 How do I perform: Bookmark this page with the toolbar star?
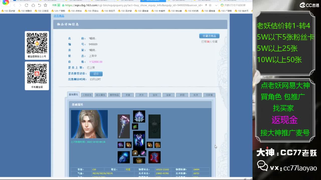45,5
